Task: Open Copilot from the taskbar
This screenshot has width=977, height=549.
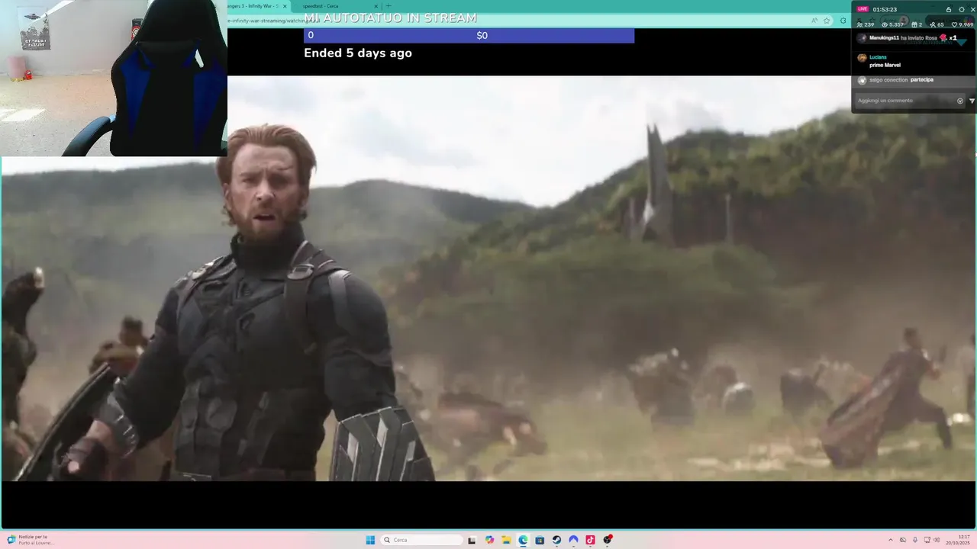Action: click(x=489, y=540)
